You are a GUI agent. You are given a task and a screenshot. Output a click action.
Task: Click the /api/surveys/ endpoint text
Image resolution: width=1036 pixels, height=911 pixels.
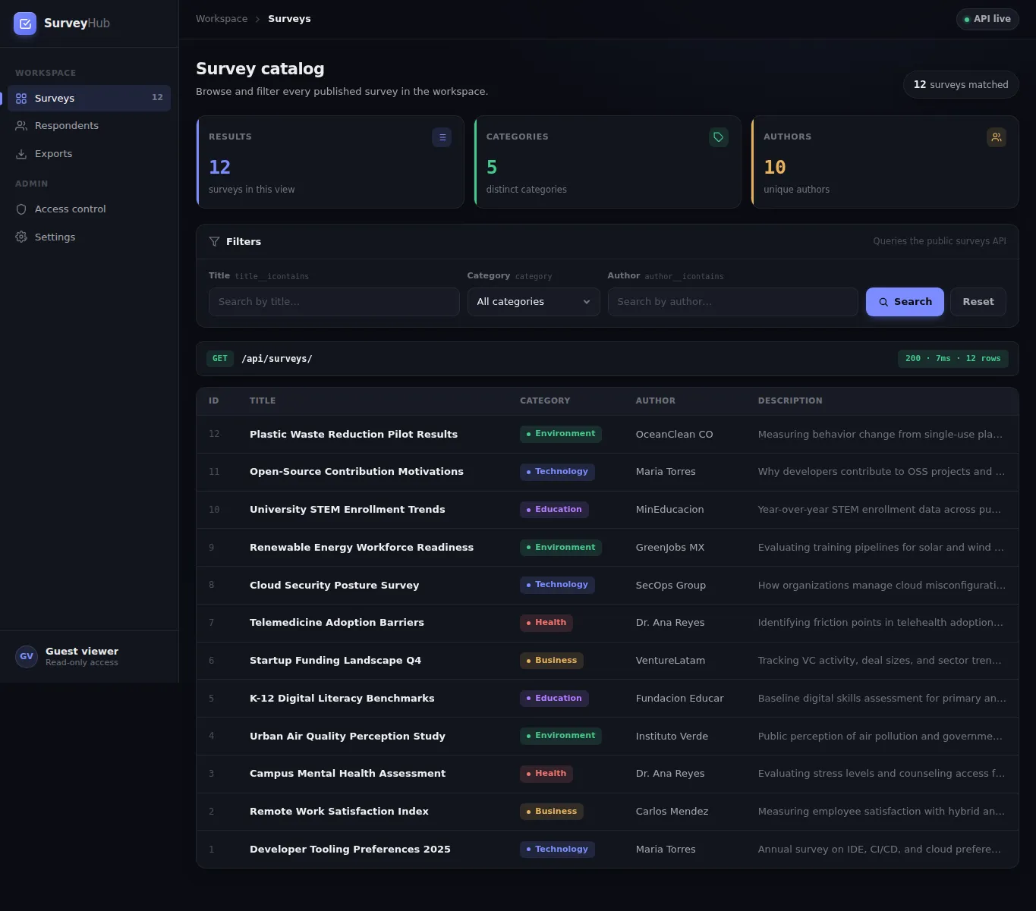pos(277,359)
